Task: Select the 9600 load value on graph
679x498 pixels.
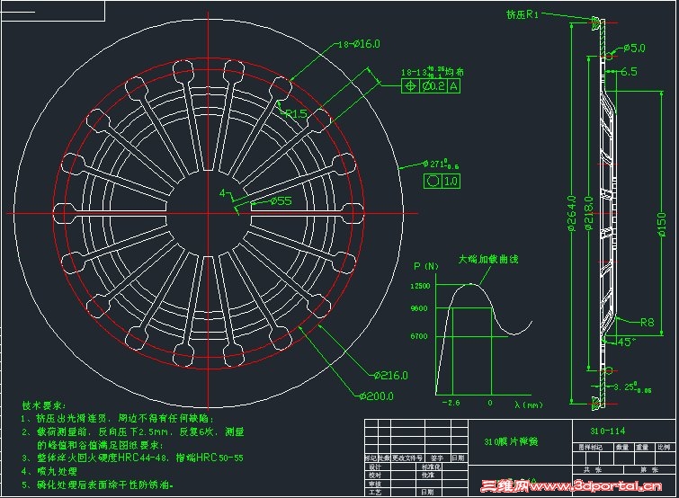Action: click(419, 308)
